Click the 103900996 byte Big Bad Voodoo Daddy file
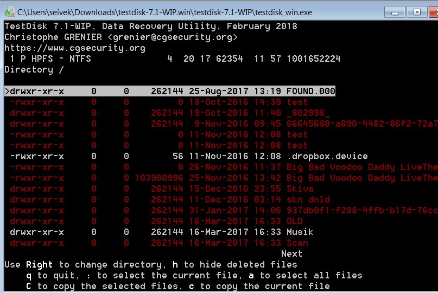 224,178
